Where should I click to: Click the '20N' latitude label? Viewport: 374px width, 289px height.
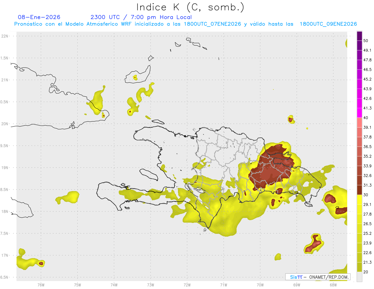click(5, 124)
